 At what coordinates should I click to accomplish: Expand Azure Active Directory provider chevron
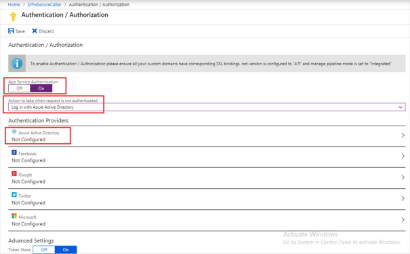403,135
